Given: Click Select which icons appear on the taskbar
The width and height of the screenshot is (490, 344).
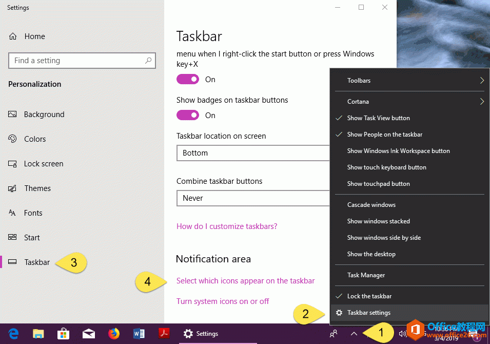Looking at the screenshot, I should pos(245,281).
